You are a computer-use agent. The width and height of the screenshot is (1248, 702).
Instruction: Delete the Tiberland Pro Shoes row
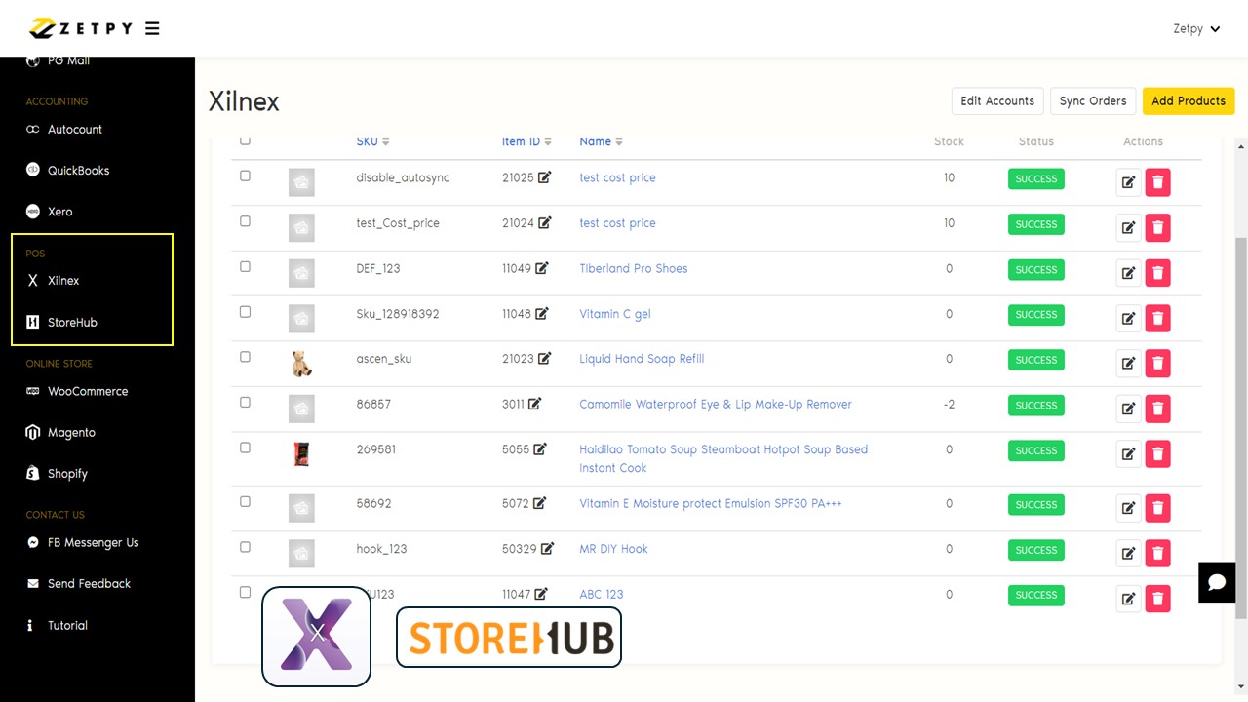(1157, 273)
